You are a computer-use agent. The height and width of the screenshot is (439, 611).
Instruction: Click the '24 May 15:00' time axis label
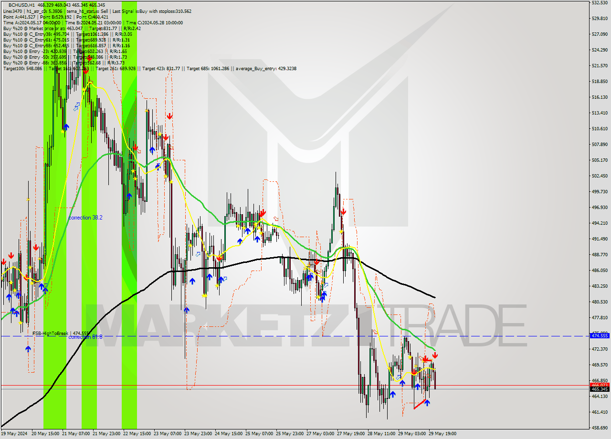coord(229,434)
